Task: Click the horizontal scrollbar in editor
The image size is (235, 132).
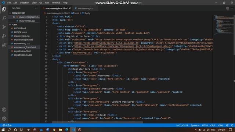Action: [97, 122]
